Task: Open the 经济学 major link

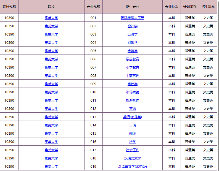Action: 132,34
